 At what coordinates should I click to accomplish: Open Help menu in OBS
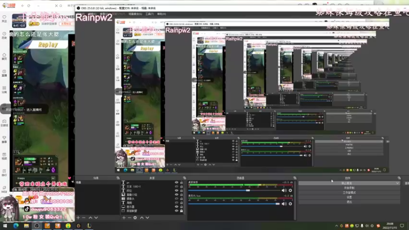click(x=162, y=14)
